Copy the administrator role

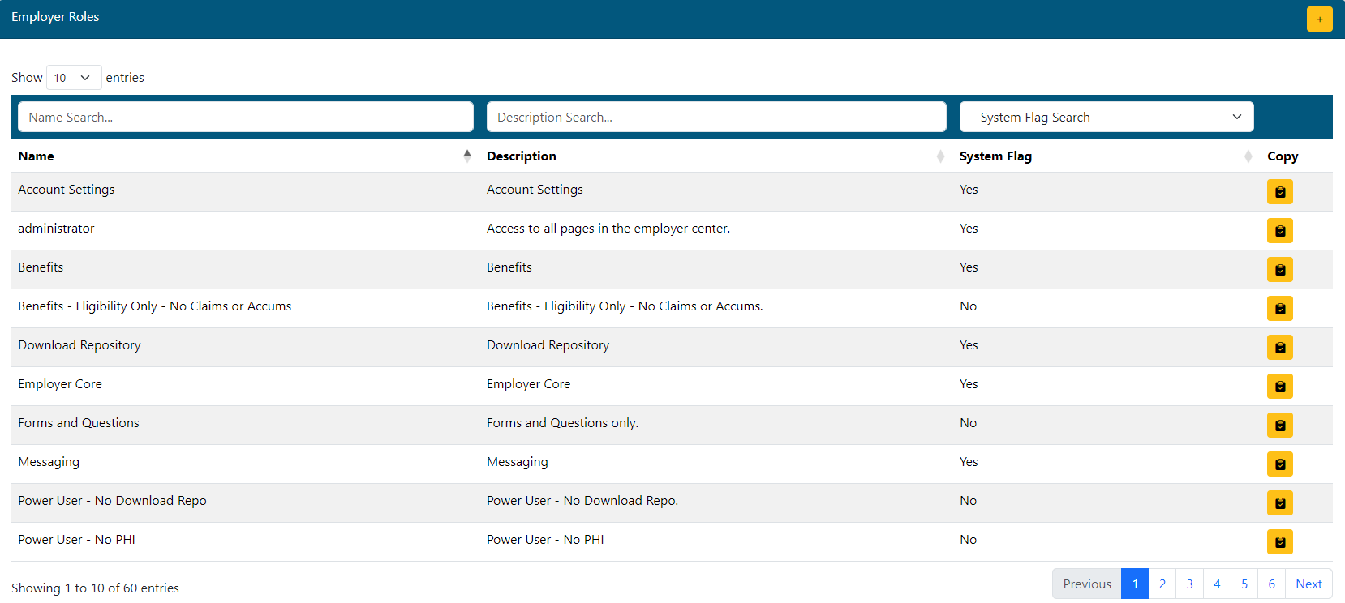tap(1279, 231)
